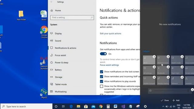The width and height of the screenshot is (194, 109).
Task: Uncheck Show reminders and incoming VoIP calls
Action: pos(102,77)
